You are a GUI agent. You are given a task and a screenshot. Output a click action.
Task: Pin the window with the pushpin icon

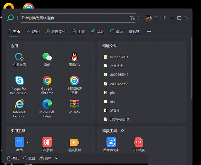pyautogui.click(x=165, y=18)
